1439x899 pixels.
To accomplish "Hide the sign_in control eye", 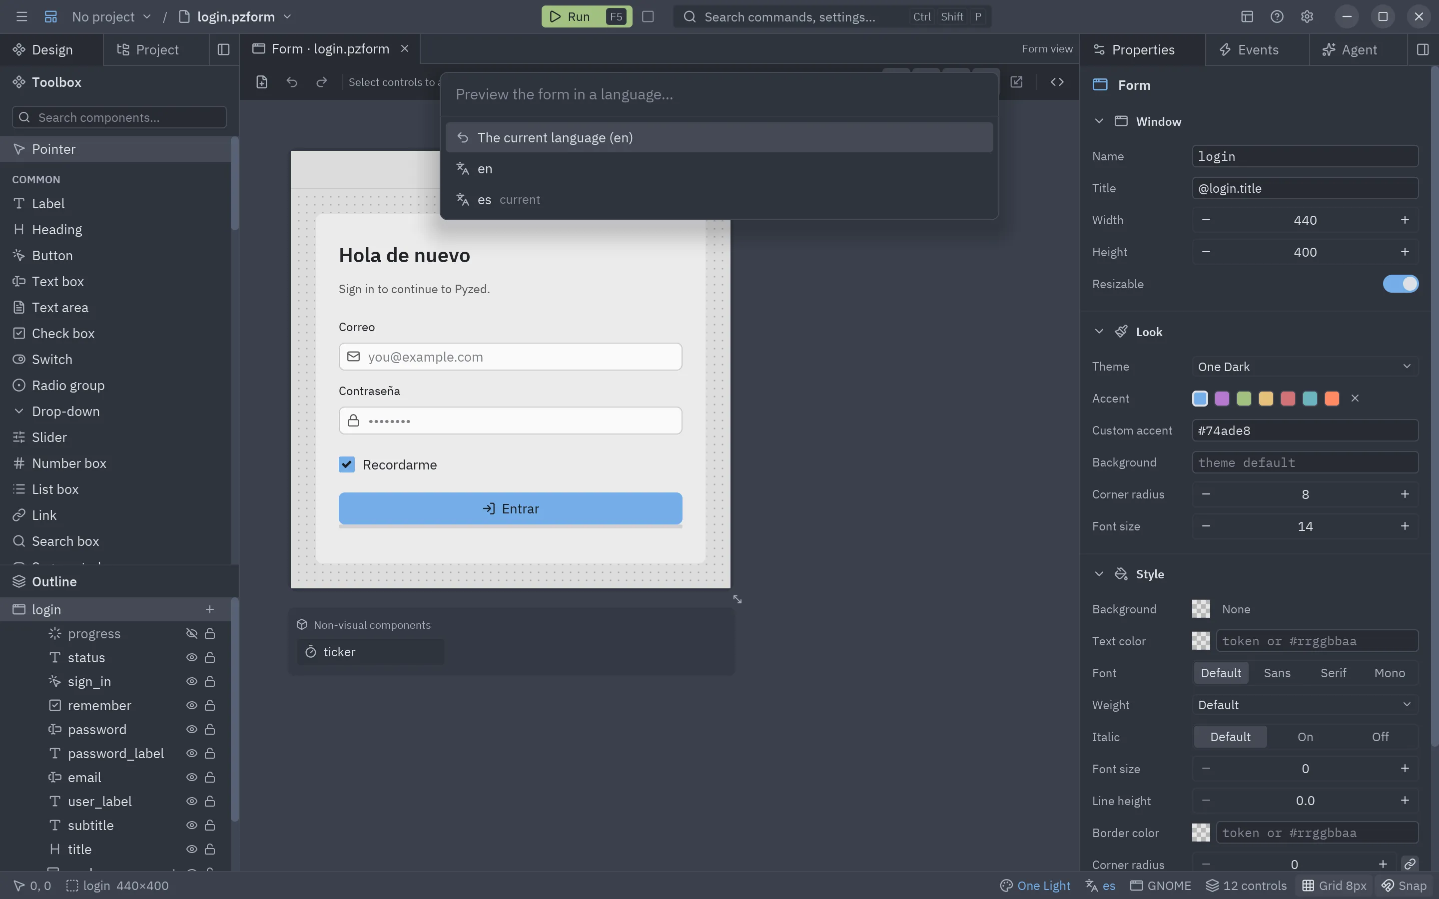I will [191, 681].
